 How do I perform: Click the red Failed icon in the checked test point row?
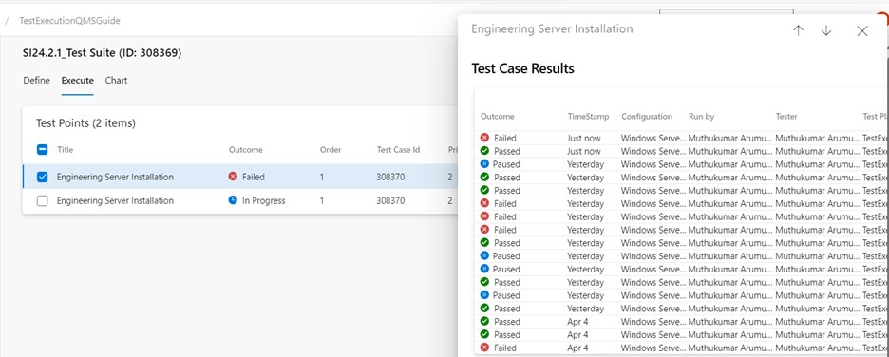(x=233, y=177)
